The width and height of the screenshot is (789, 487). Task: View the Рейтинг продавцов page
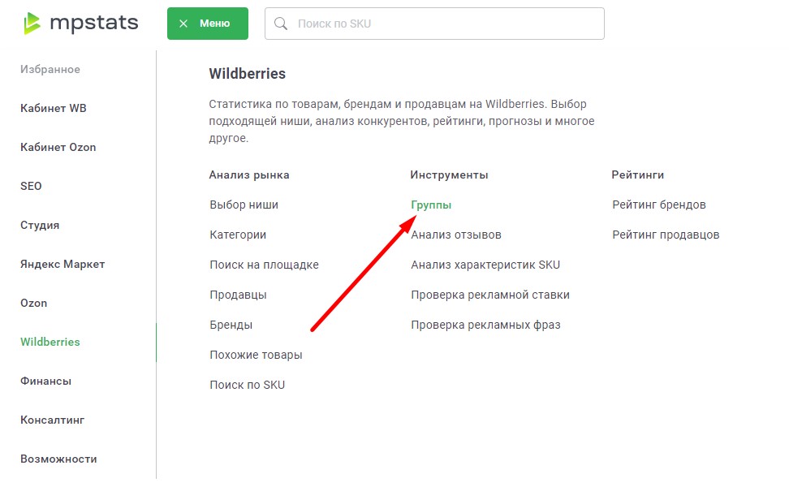pos(666,235)
